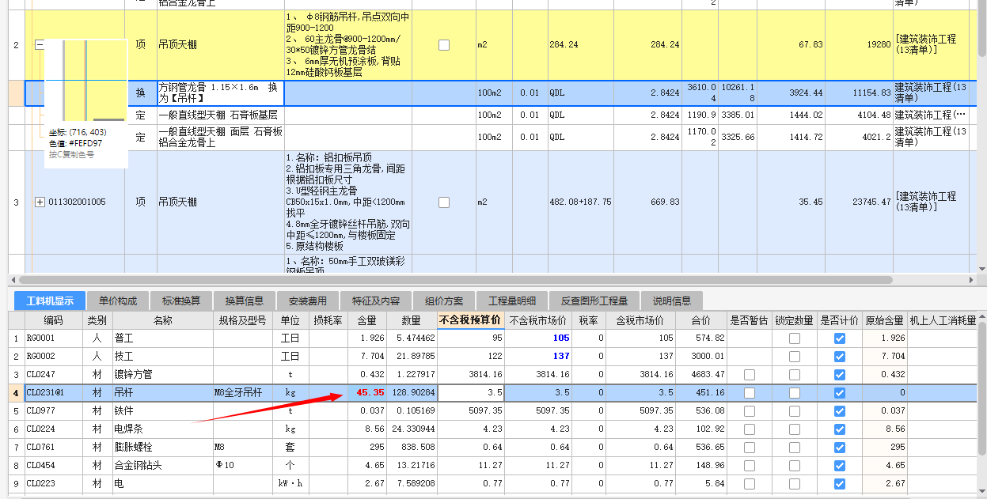The height and width of the screenshot is (499, 987).
Task: Click the 含量 column header
Action: click(x=367, y=320)
